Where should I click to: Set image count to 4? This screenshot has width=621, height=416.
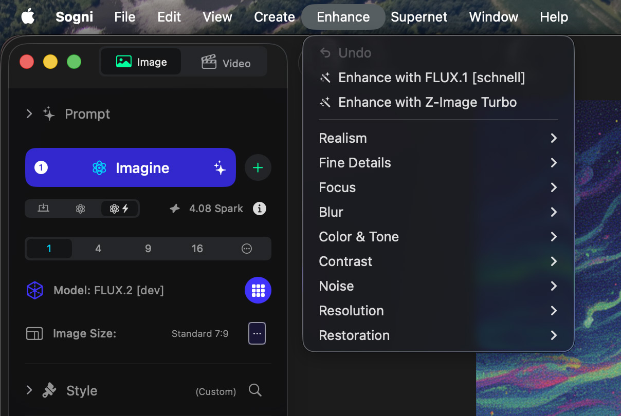coord(98,249)
